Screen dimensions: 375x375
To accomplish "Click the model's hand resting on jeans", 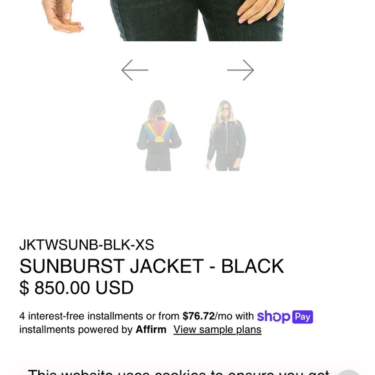I will pyautogui.click(x=261, y=12).
